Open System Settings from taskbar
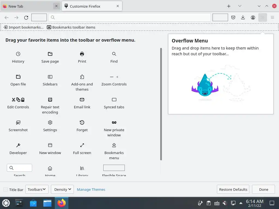This screenshot has width=279, height=209. pos(19,203)
